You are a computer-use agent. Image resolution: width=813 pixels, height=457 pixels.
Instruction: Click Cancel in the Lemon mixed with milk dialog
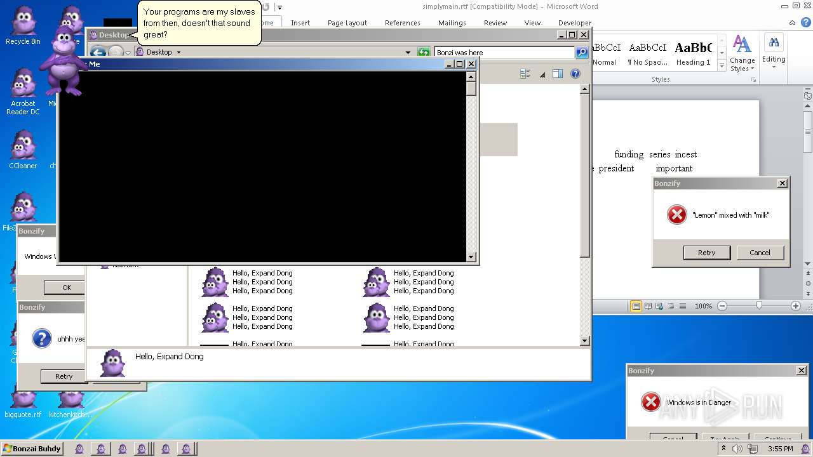coord(760,253)
